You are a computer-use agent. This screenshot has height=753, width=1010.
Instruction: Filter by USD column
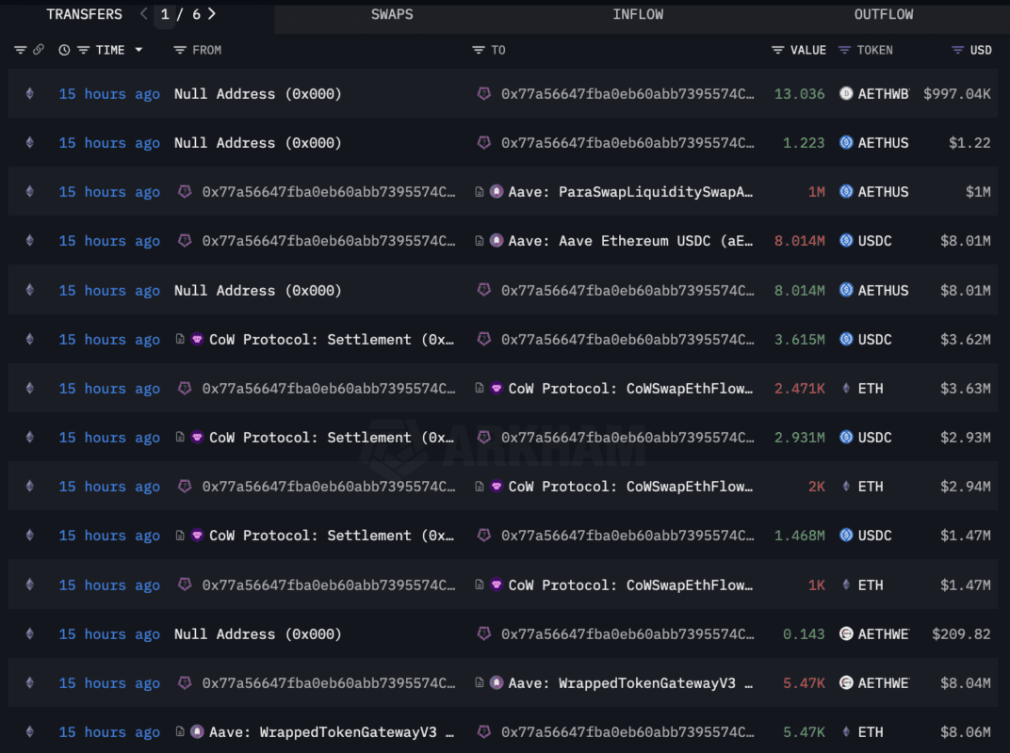coord(958,50)
